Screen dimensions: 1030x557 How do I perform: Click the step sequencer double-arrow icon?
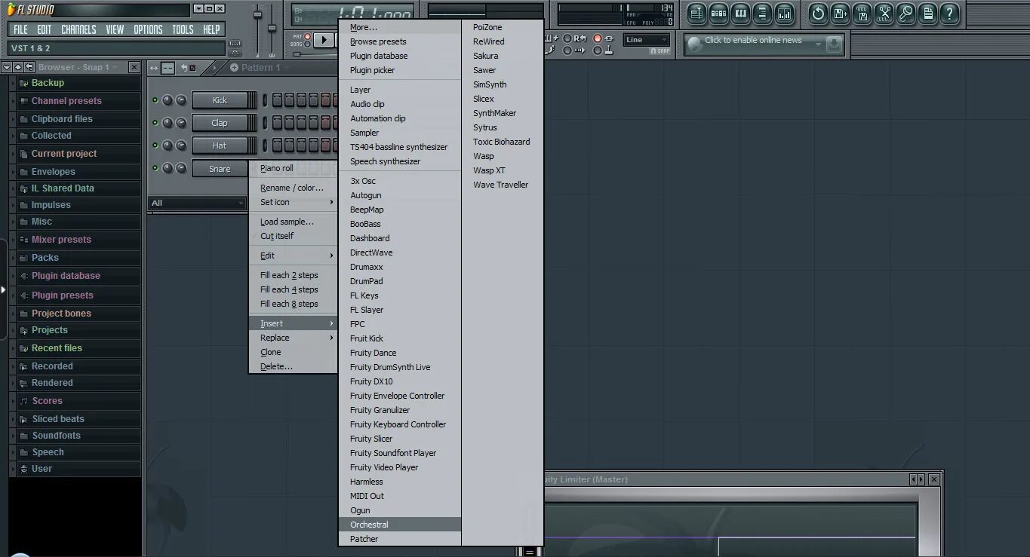(154, 68)
